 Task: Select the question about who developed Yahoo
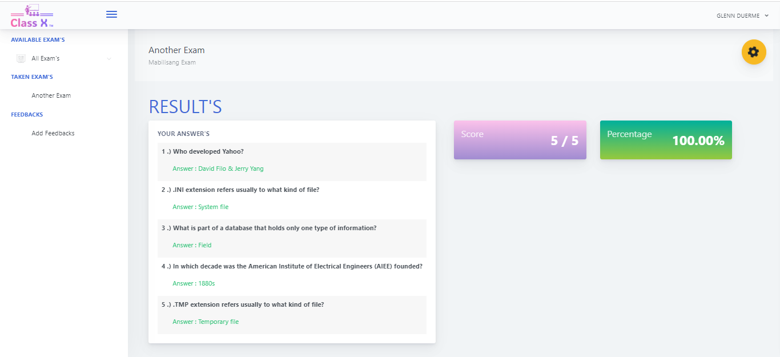pos(208,152)
